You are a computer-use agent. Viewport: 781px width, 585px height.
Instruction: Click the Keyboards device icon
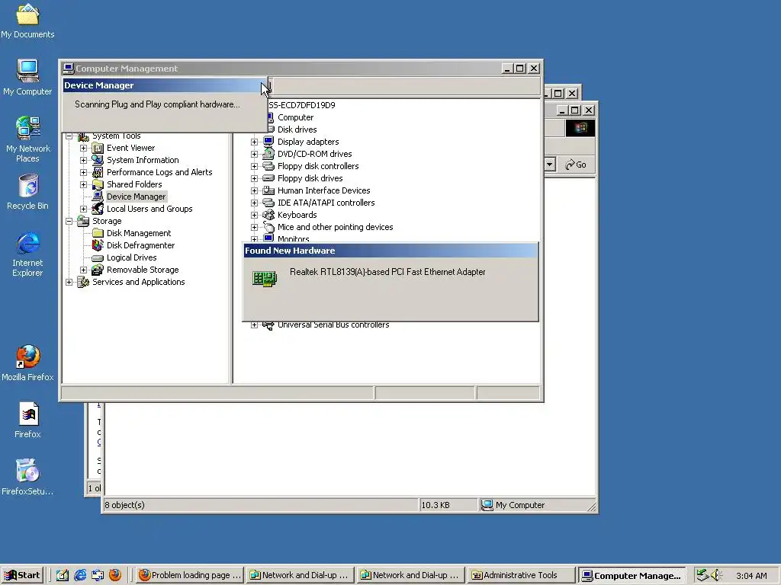coord(268,215)
